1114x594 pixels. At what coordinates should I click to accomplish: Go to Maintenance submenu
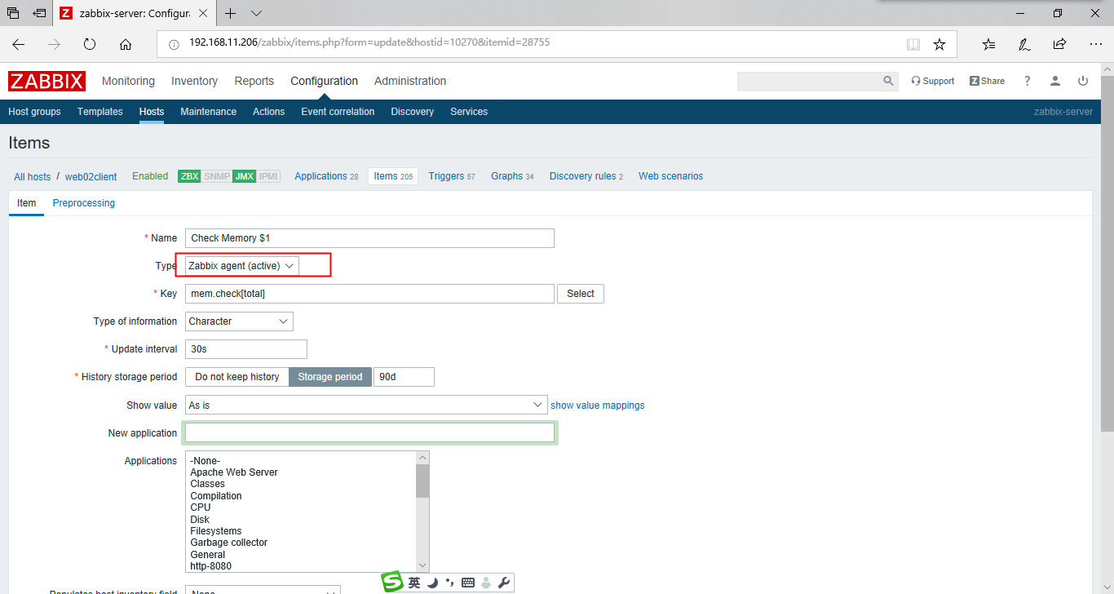click(208, 112)
